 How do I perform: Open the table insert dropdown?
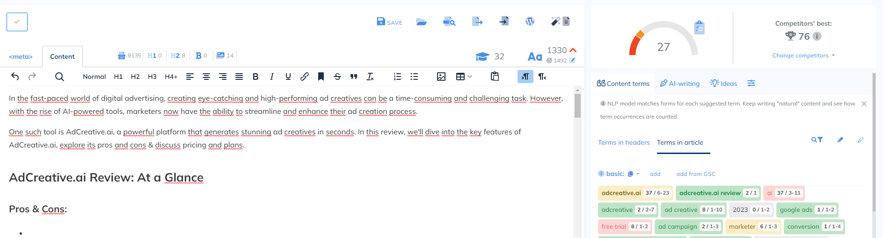pos(464,77)
